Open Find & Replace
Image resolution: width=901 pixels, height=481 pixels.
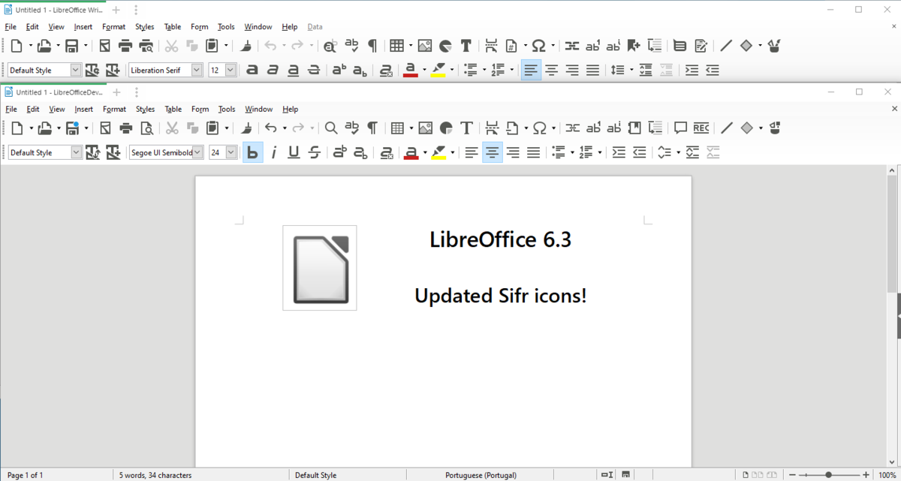[x=331, y=128]
